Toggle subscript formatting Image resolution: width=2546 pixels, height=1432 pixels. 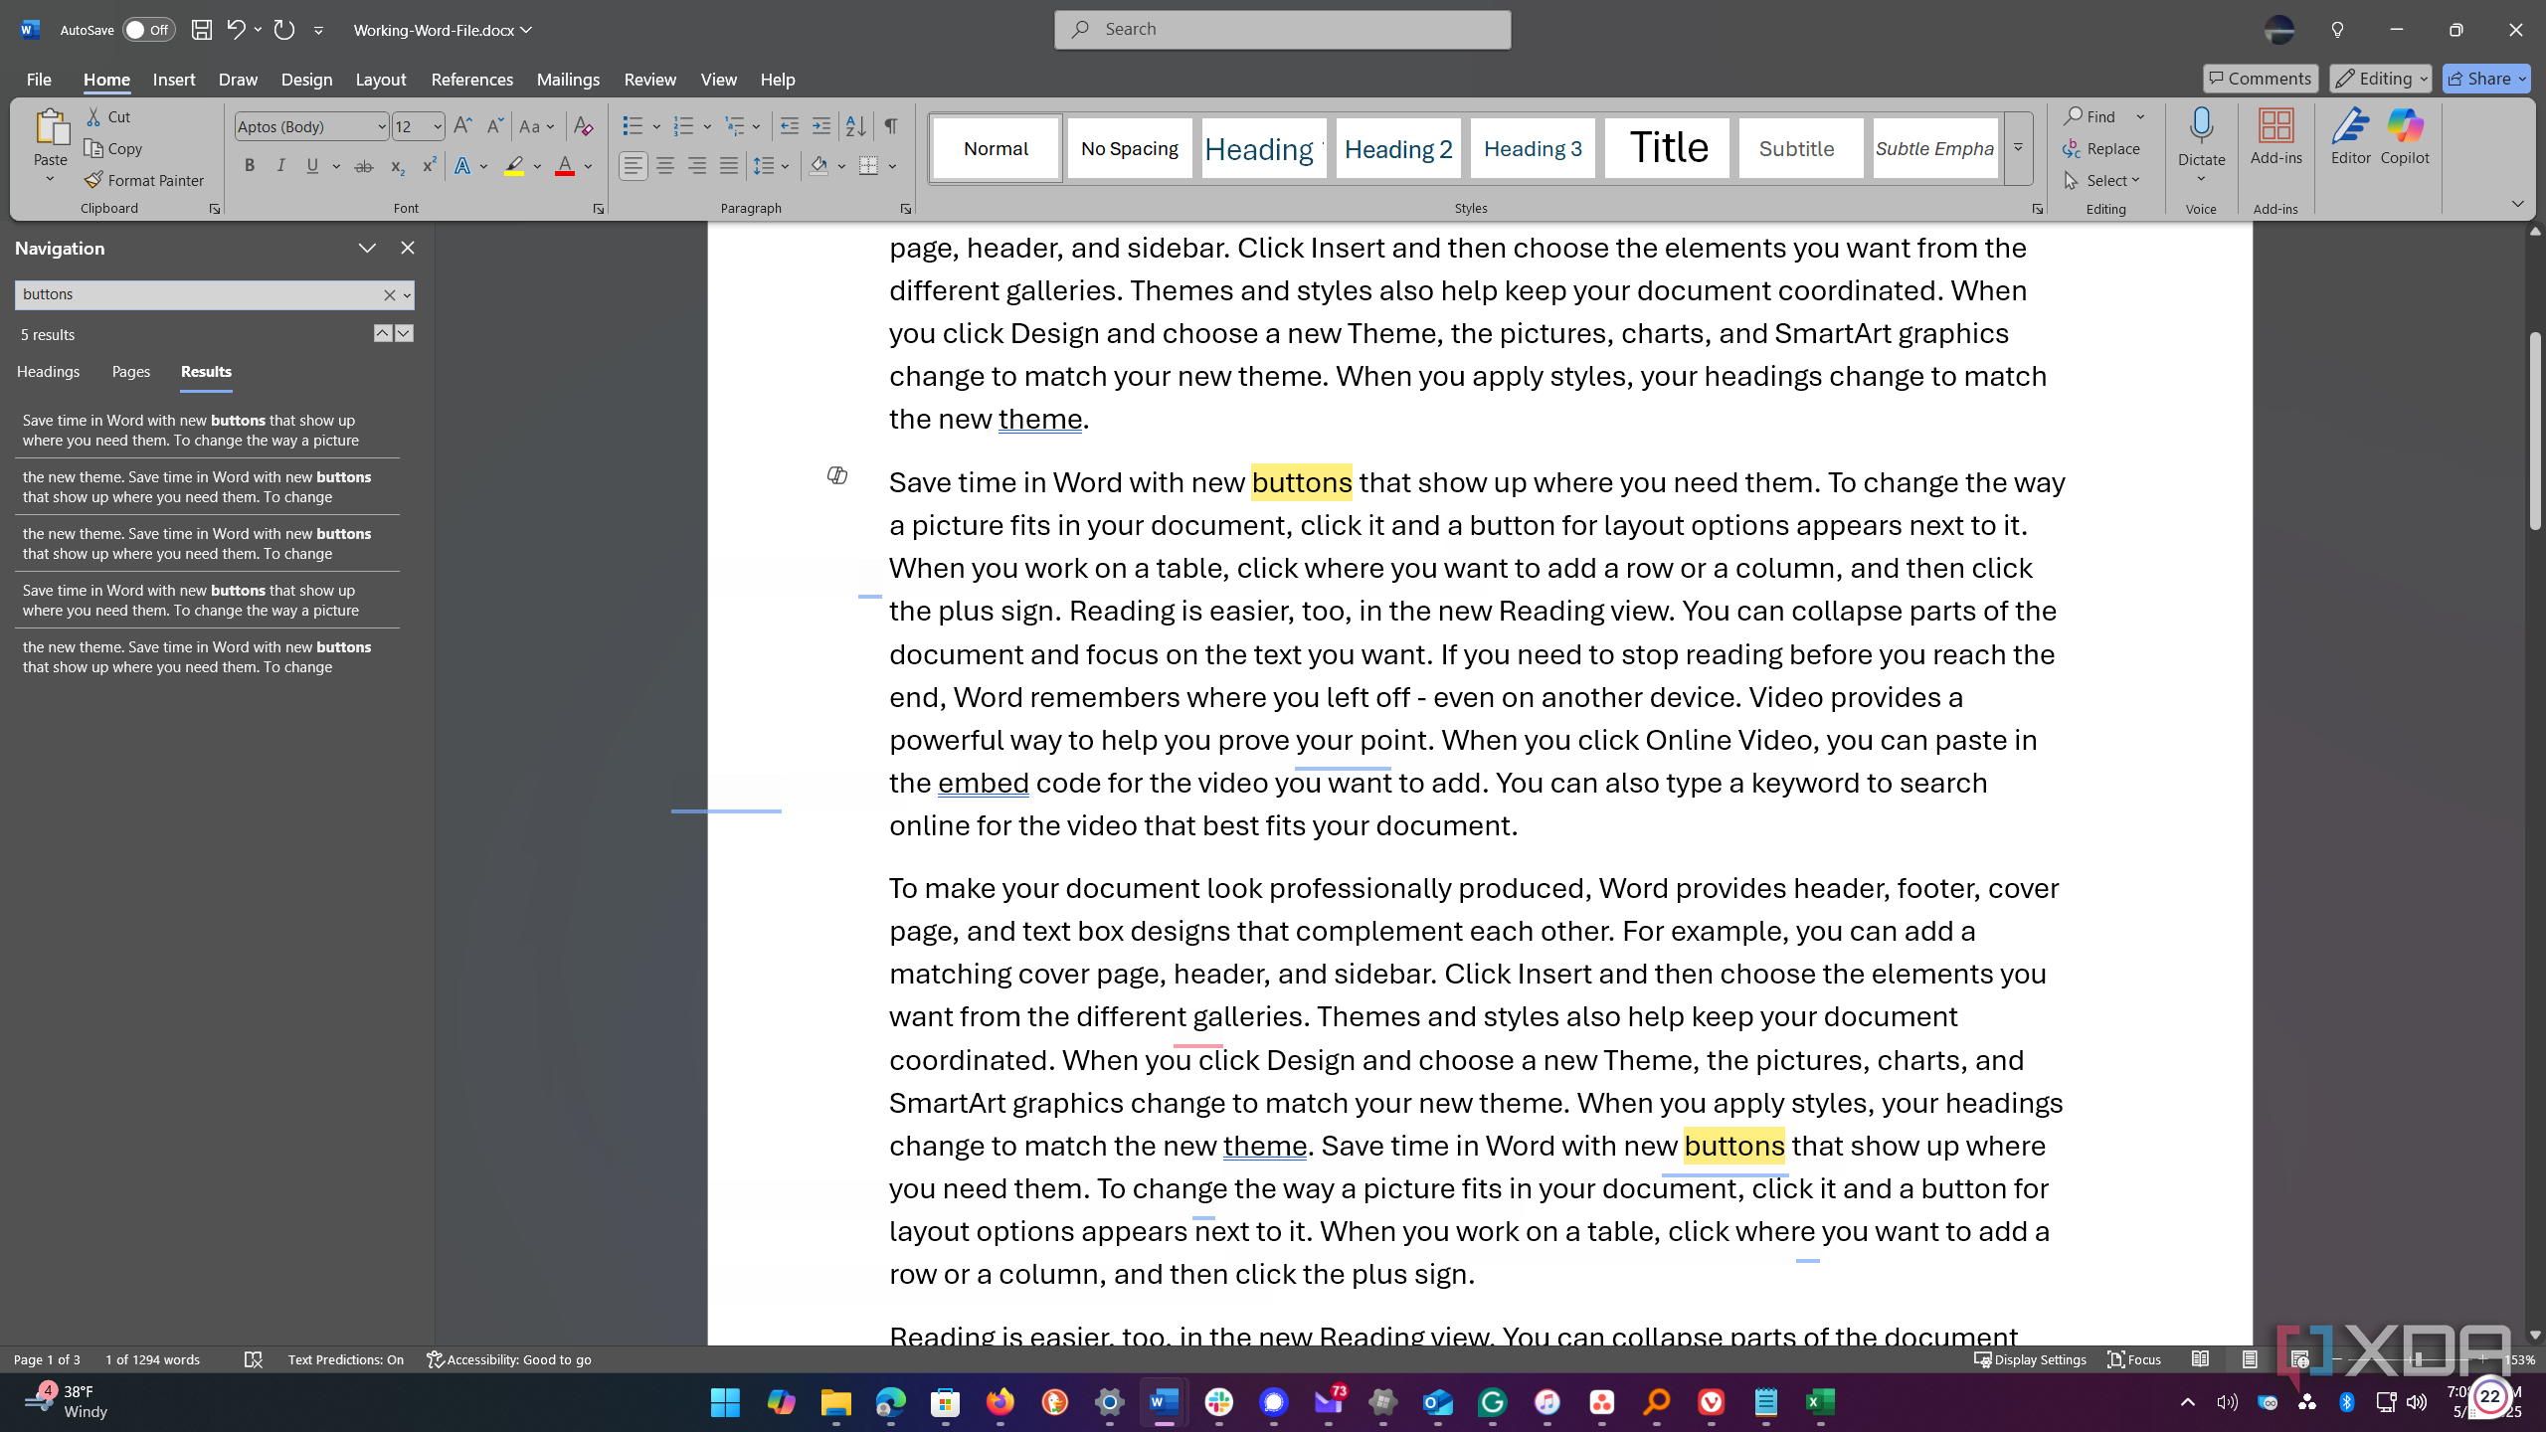[x=397, y=166]
